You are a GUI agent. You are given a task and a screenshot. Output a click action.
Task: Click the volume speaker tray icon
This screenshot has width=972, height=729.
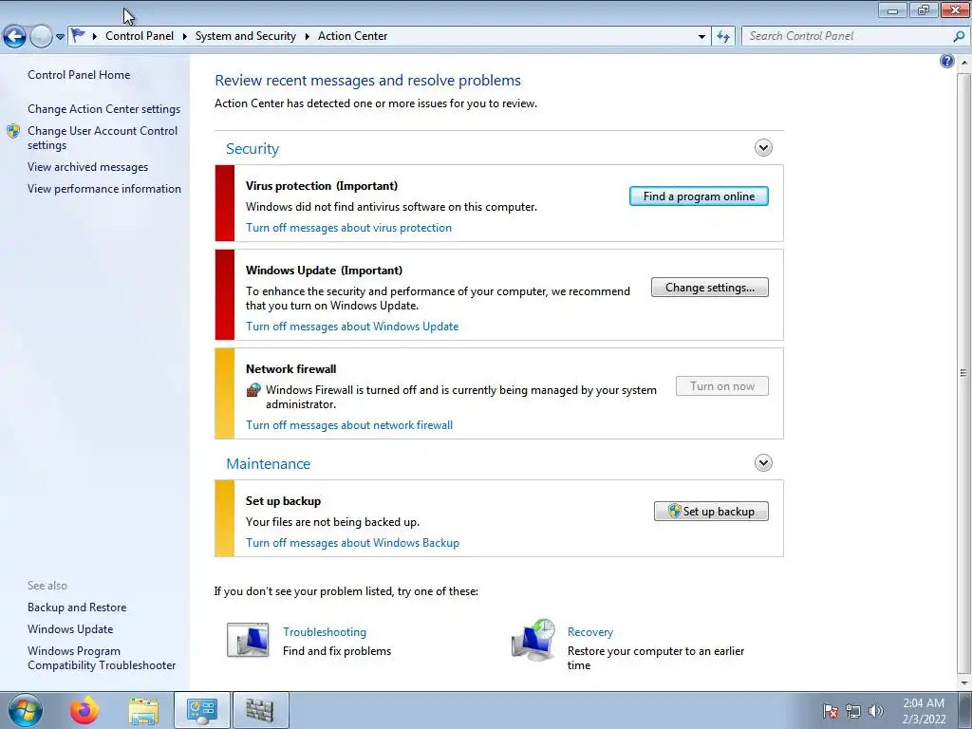pos(876,711)
